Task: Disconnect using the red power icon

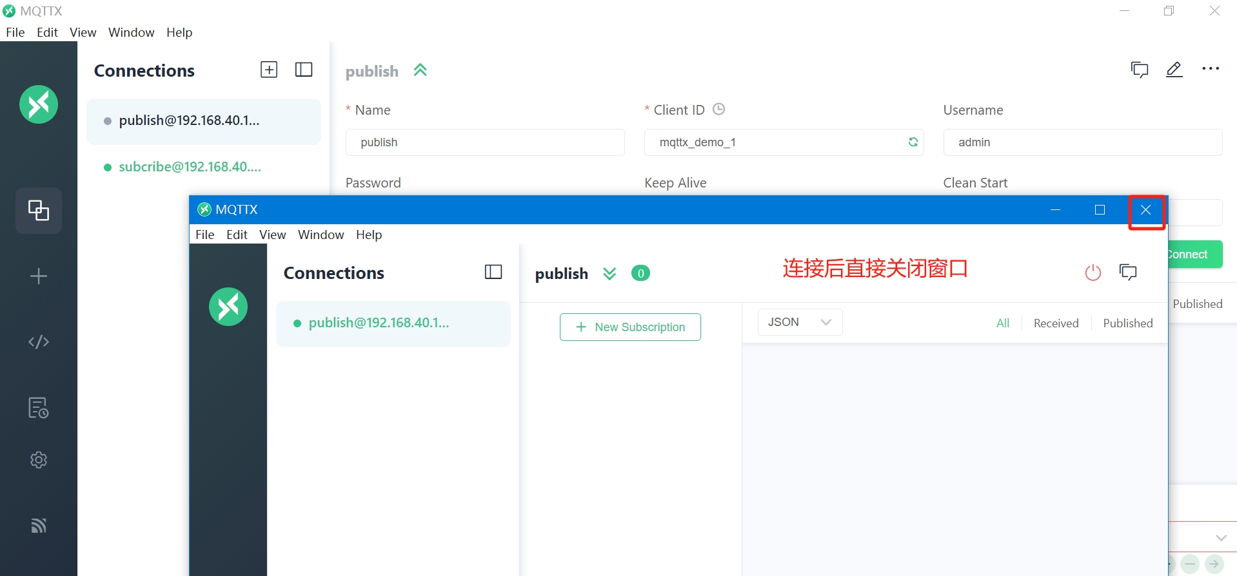Action: click(1093, 273)
